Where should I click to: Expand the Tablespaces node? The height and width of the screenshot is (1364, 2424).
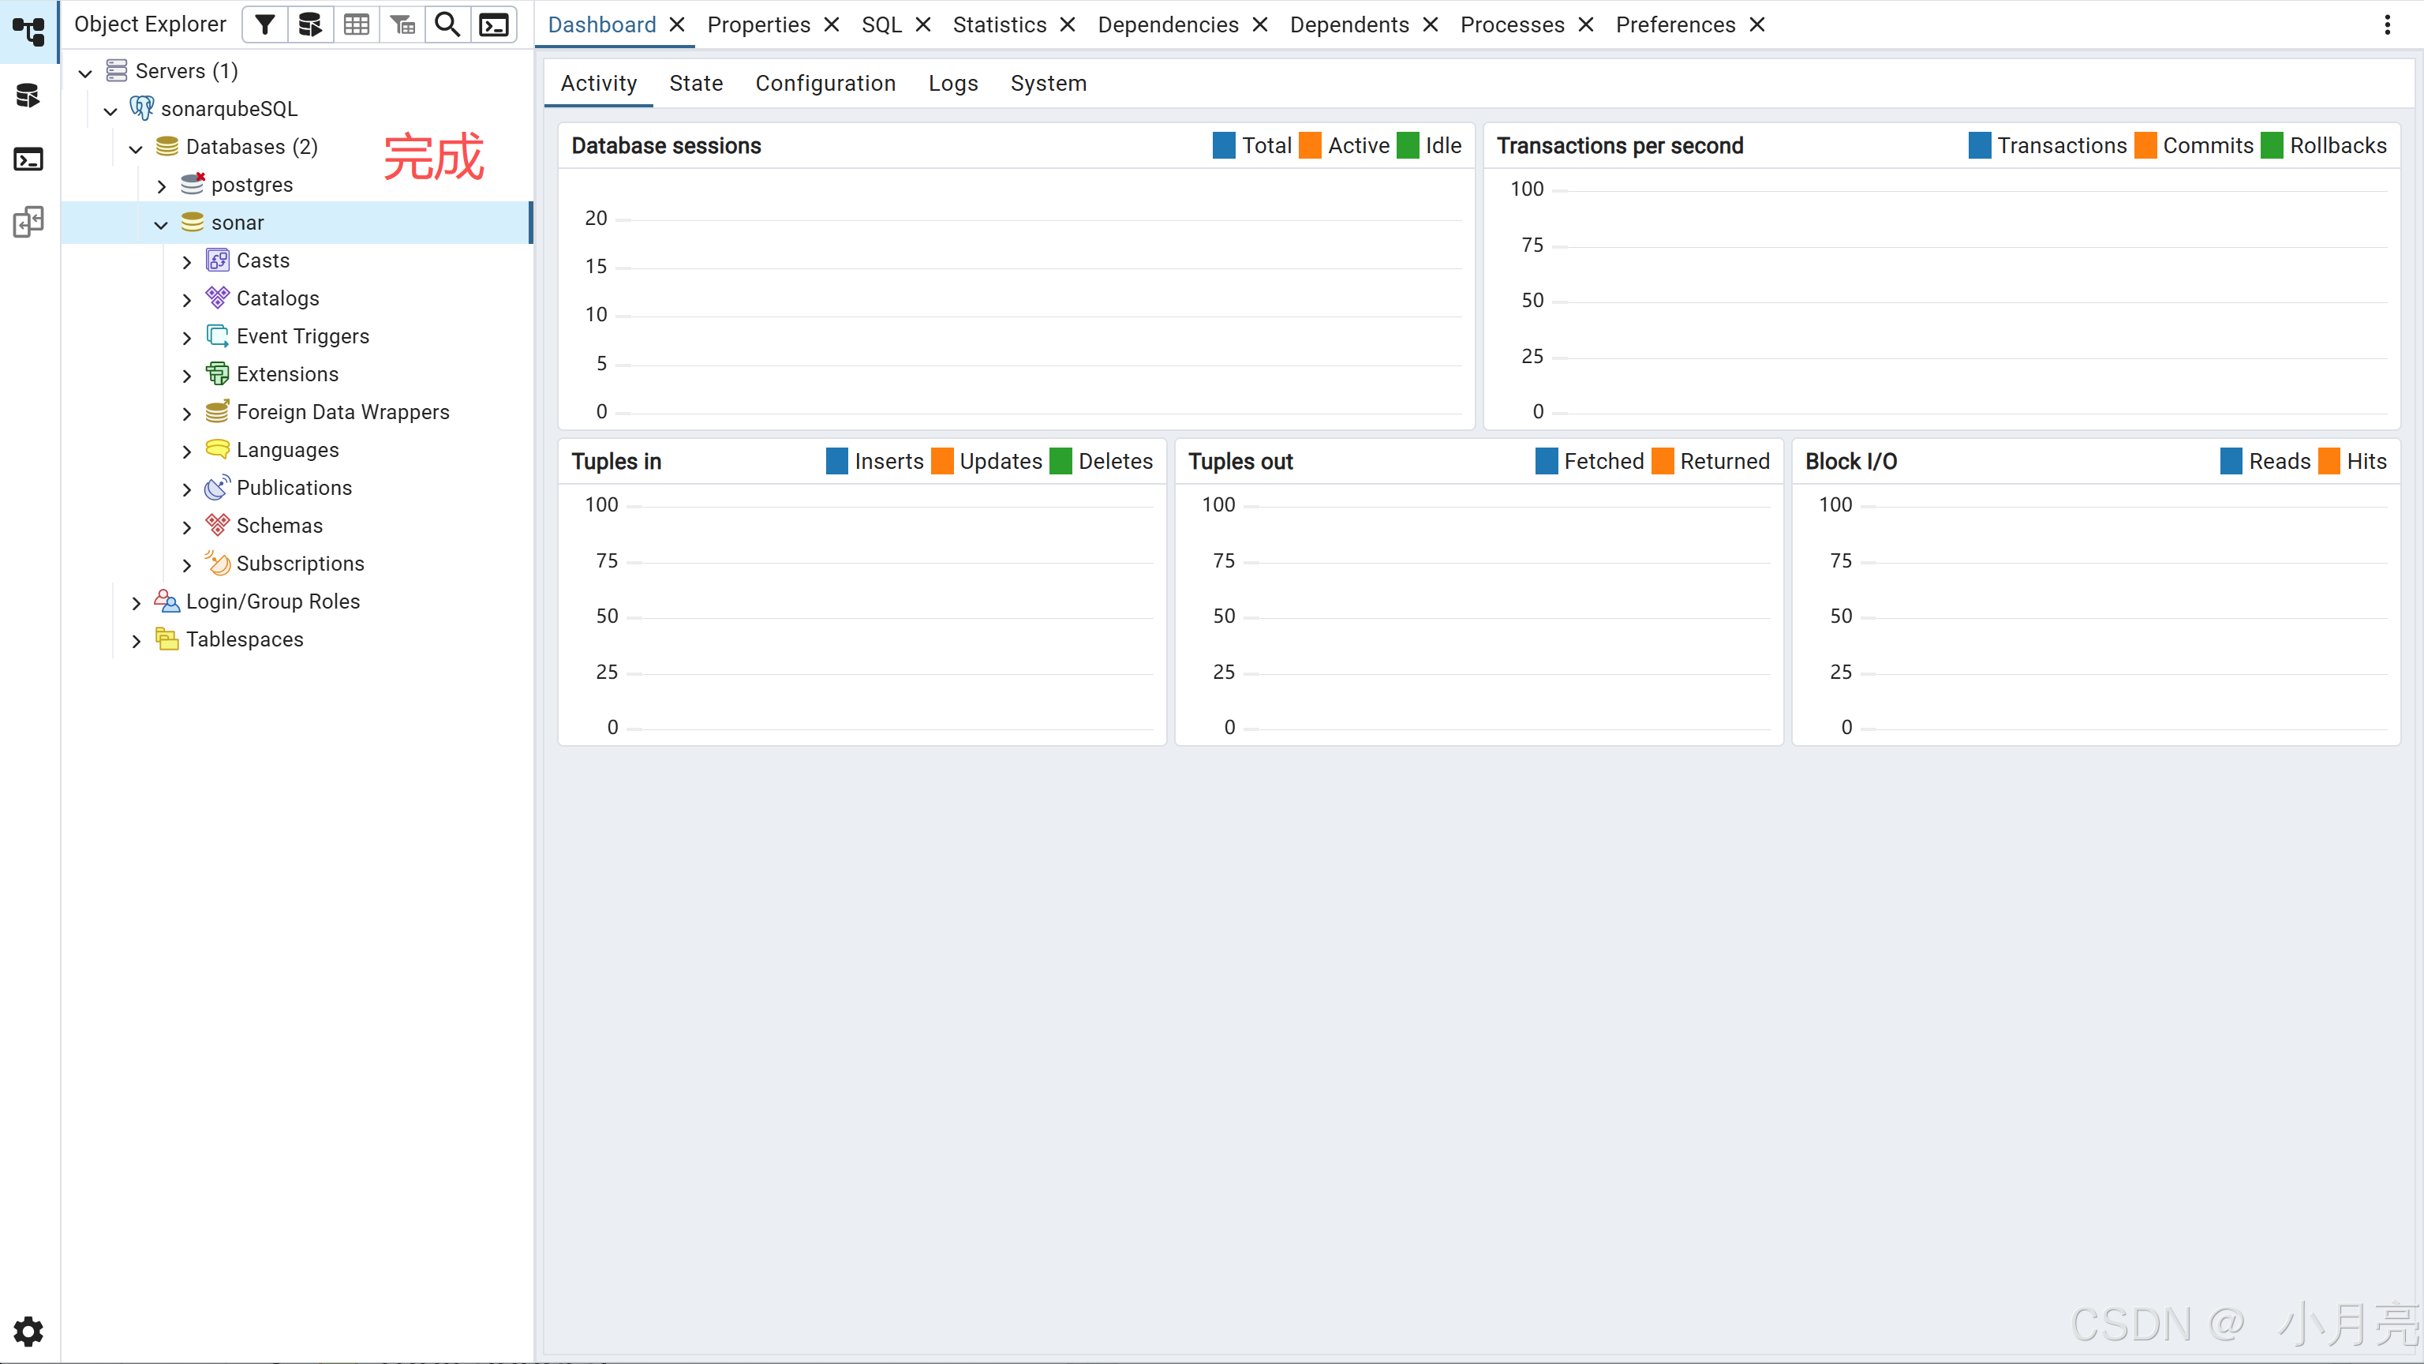[x=137, y=640]
